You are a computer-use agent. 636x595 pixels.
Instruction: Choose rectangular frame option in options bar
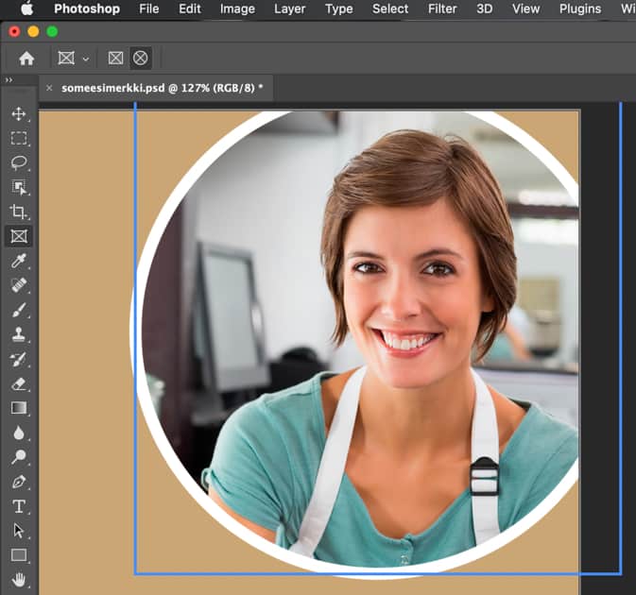pos(115,59)
